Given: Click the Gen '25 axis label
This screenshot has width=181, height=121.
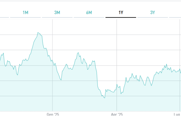Looking at the screenshot, I should click(53, 114).
